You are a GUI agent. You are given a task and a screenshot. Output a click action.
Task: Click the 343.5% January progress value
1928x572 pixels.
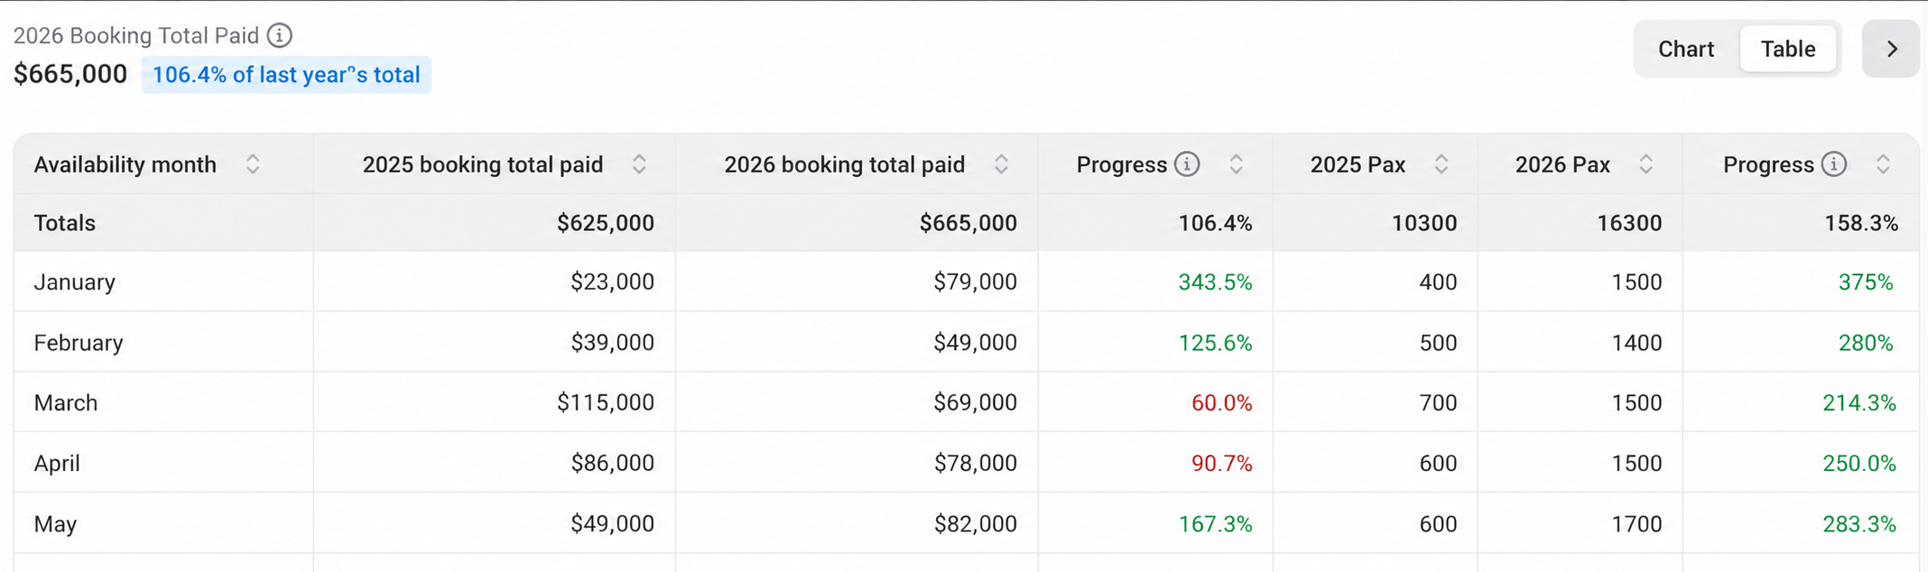pyautogui.click(x=1215, y=282)
